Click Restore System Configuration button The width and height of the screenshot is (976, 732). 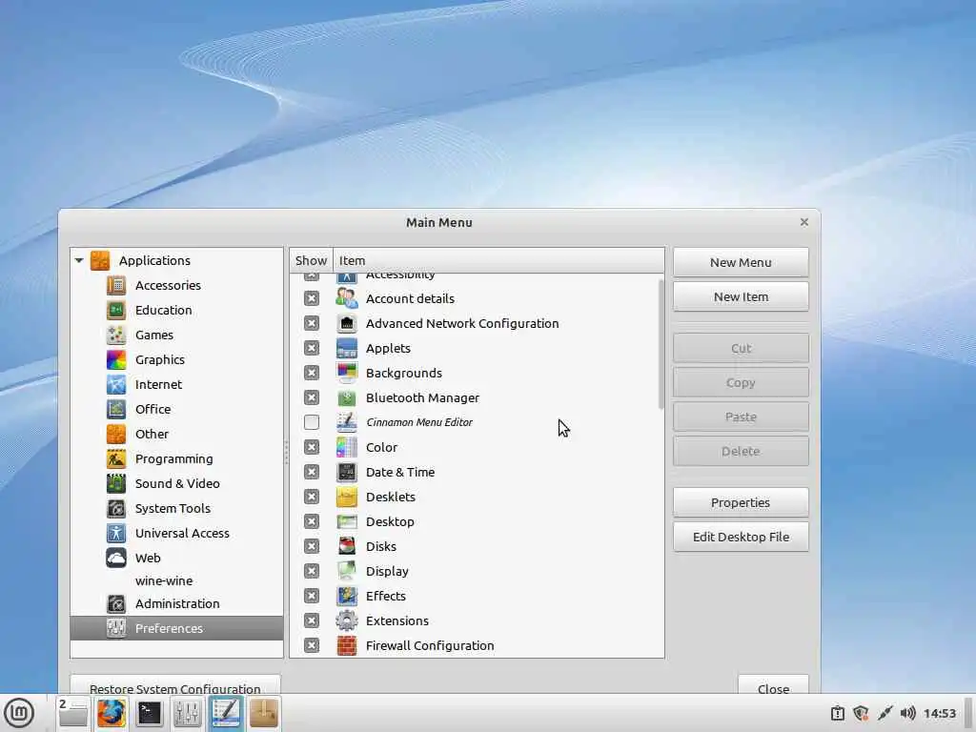175,684
